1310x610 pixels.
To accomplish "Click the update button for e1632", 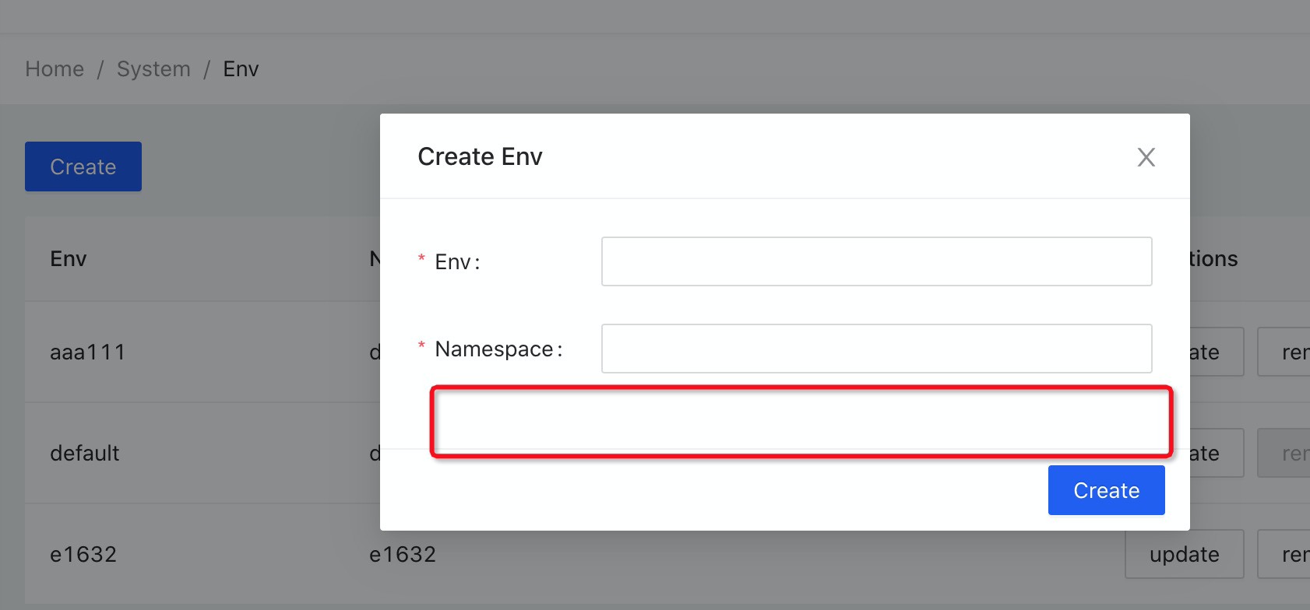I will tap(1184, 553).
